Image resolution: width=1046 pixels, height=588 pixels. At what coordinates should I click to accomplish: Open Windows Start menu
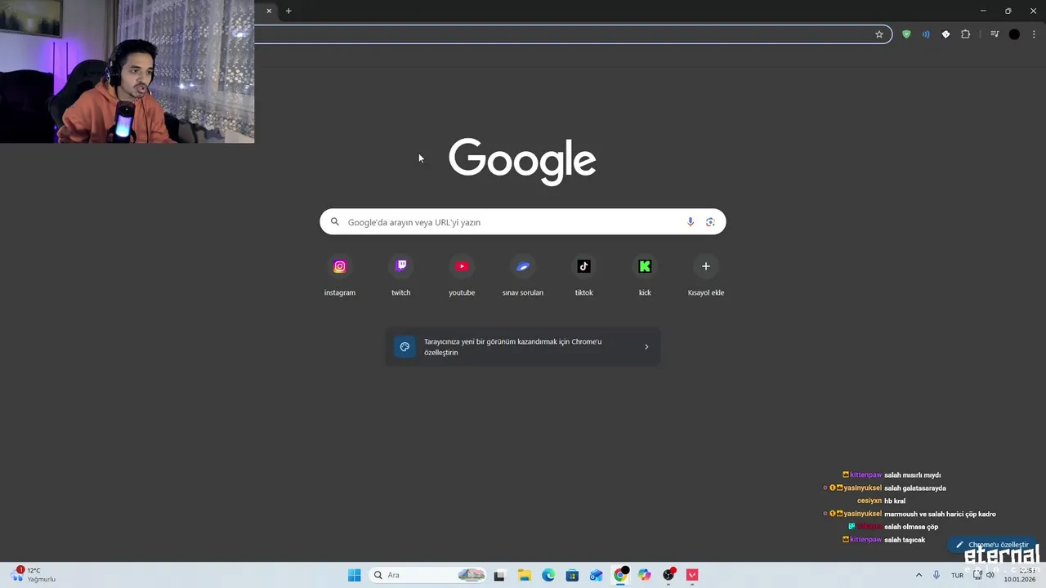click(355, 575)
